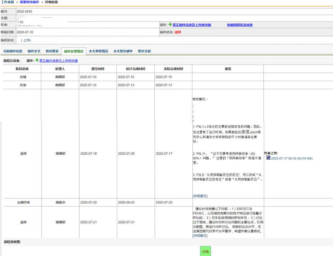Go to 需要修改稿件 breadcrumb link

click(x=30, y=2)
